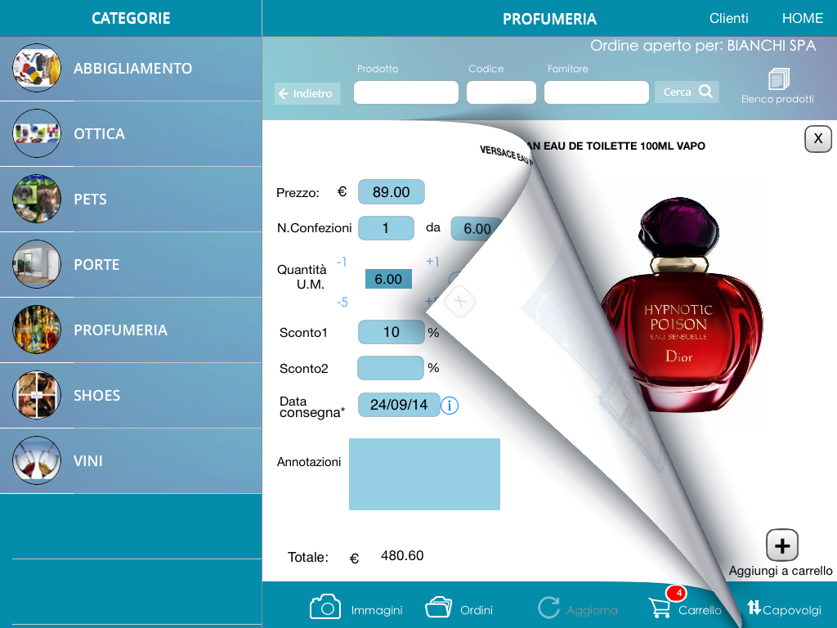837x628 pixels.
Task: Change Data consegna 24/09/14 field
Action: [399, 405]
